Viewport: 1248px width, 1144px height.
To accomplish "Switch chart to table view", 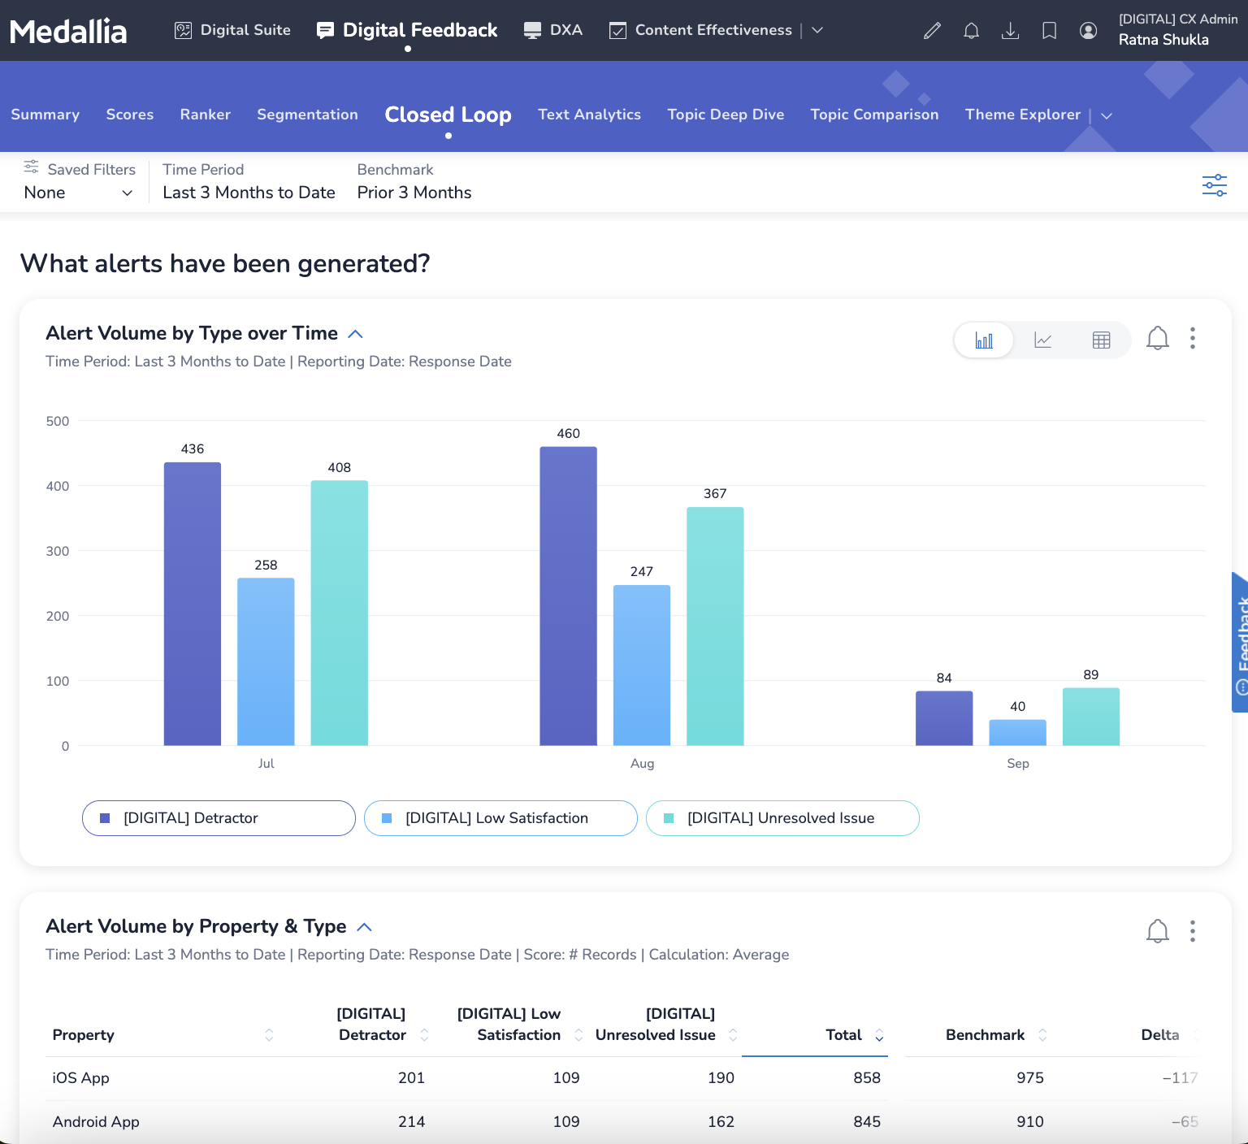I will pos(1101,340).
